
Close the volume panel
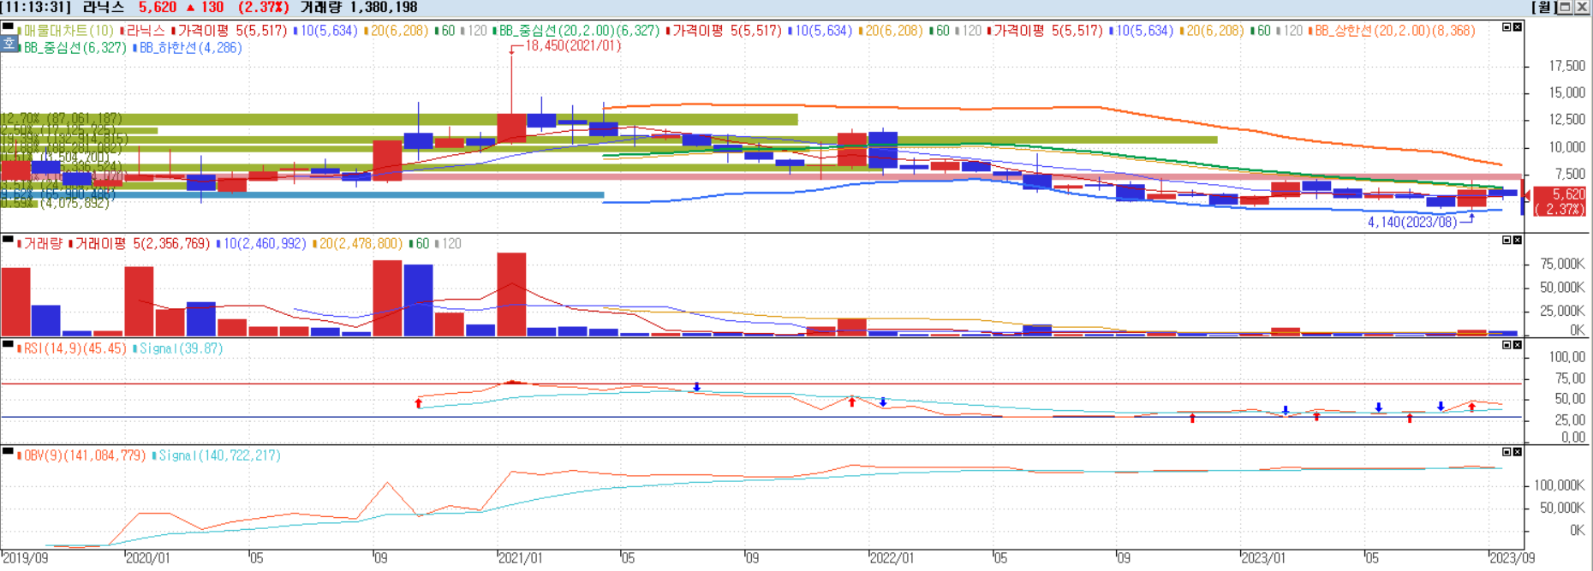pyautogui.click(x=1517, y=240)
